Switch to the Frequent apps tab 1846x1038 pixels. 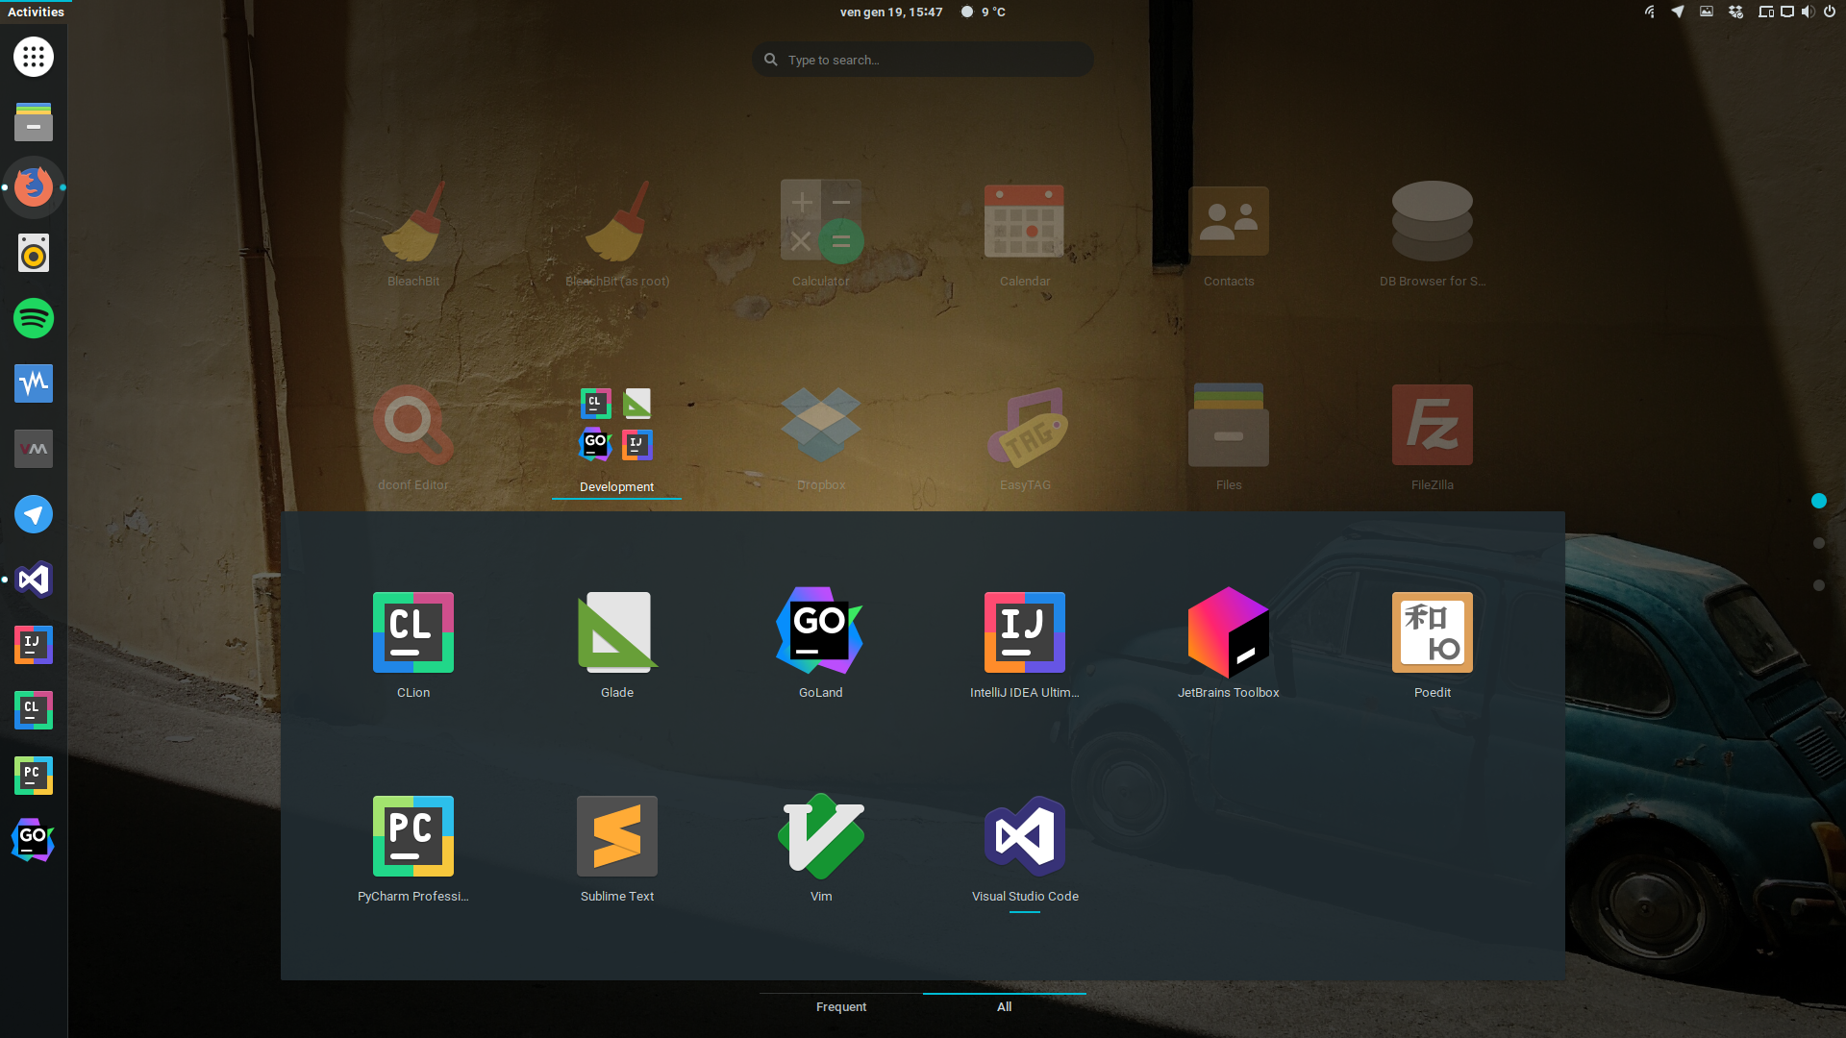pyautogui.click(x=841, y=1006)
